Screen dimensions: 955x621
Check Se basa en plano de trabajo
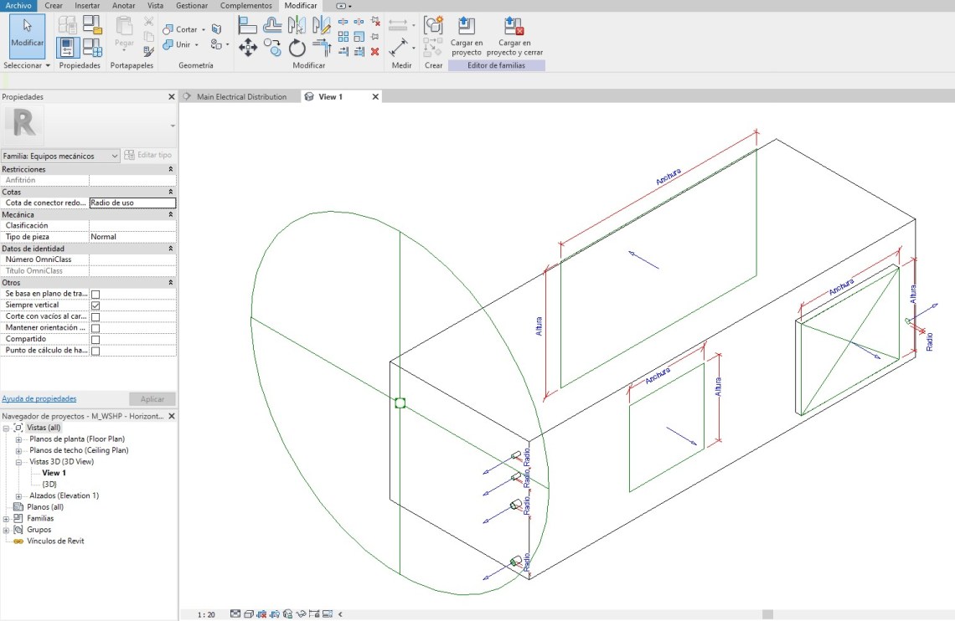click(x=95, y=295)
